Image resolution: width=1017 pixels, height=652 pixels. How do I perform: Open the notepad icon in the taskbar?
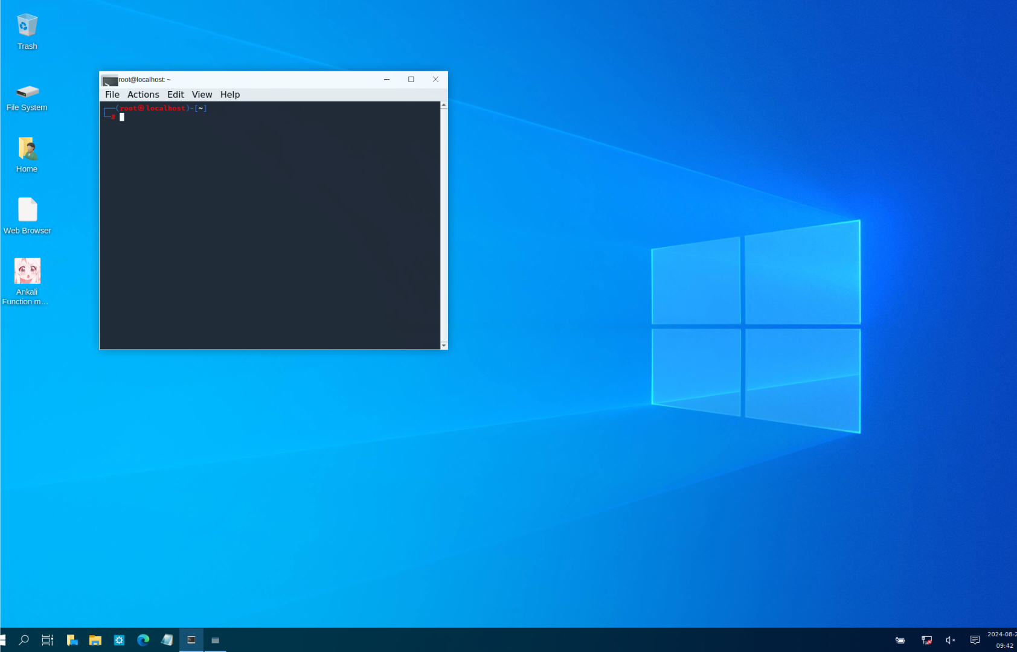click(x=167, y=640)
